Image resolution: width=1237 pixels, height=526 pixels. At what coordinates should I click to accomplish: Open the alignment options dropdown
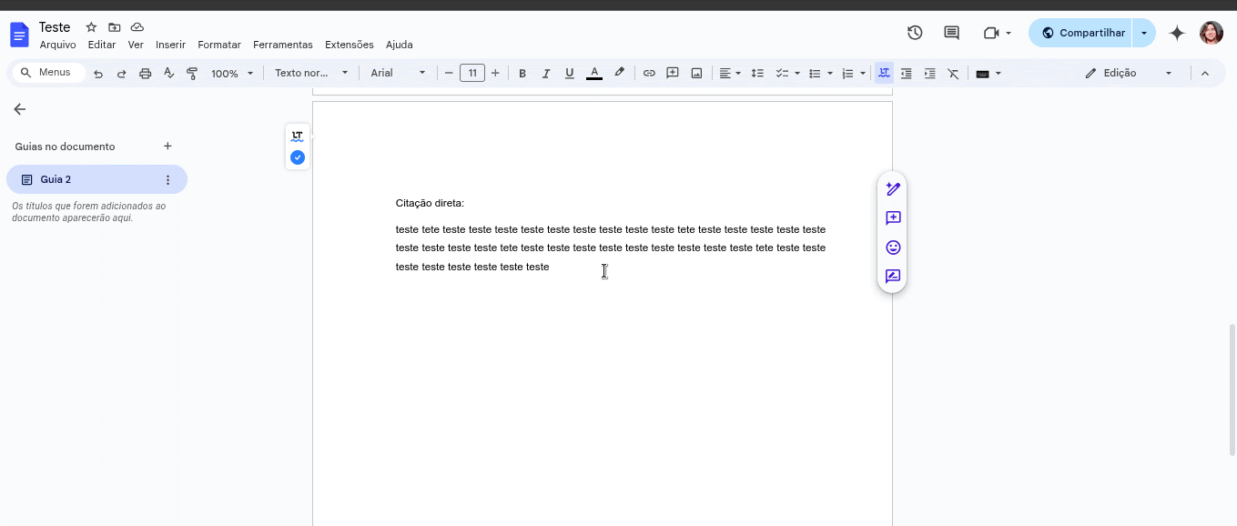pyautogui.click(x=730, y=73)
